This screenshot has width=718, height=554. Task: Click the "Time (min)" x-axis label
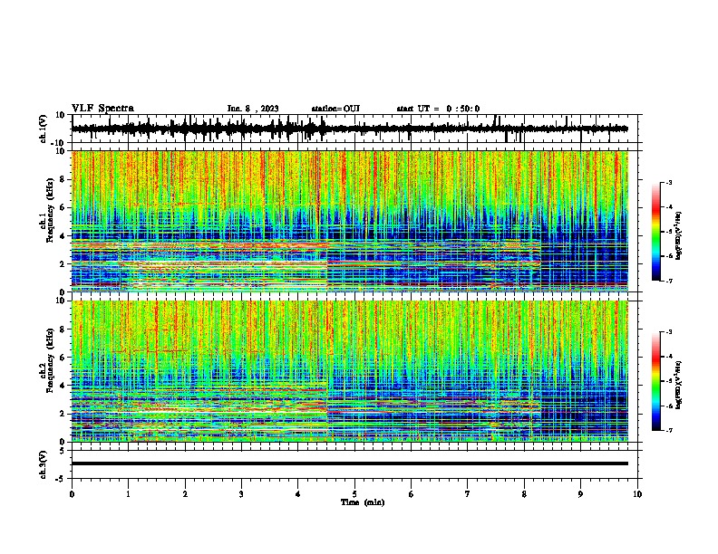point(363,502)
